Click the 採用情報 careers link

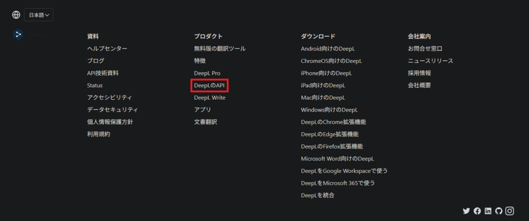(419, 73)
